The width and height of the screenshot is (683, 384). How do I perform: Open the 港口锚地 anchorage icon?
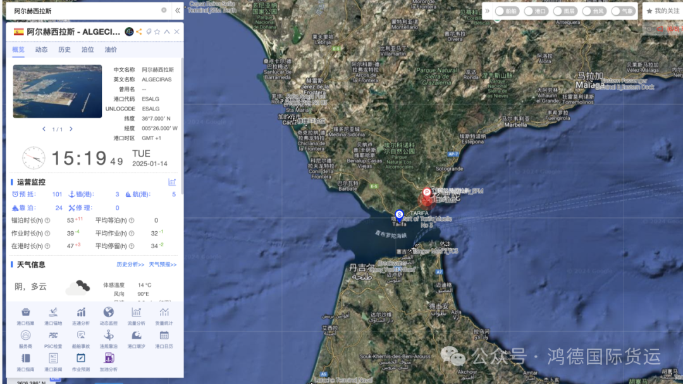click(x=53, y=312)
